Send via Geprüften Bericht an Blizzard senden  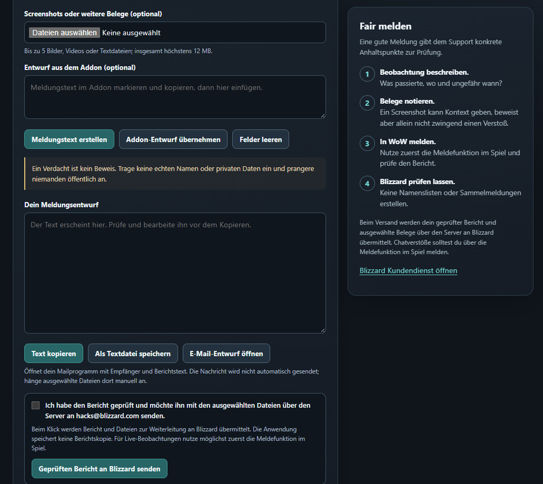pyautogui.click(x=100, y=469)
